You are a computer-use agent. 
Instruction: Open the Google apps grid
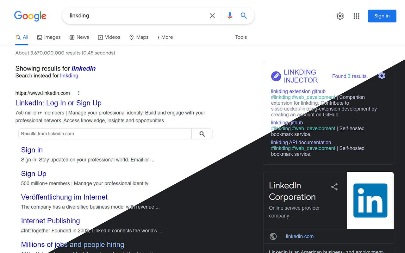tap(356, 16)
